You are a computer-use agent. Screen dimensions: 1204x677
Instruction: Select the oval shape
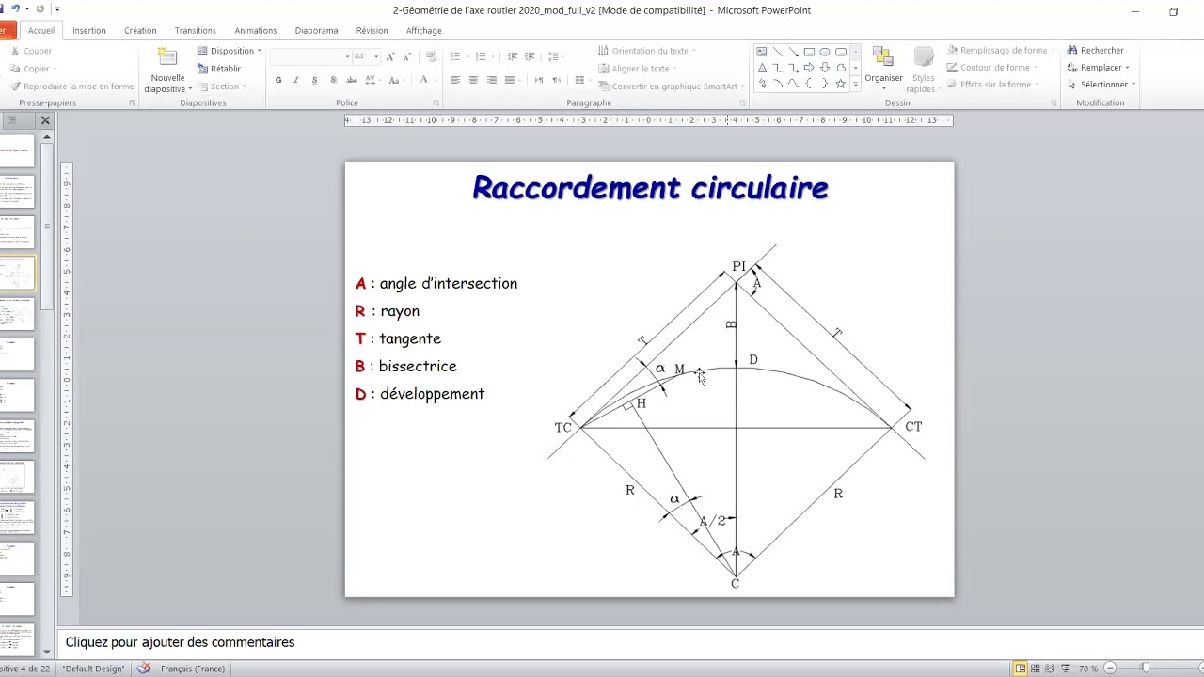pos(825,52)
